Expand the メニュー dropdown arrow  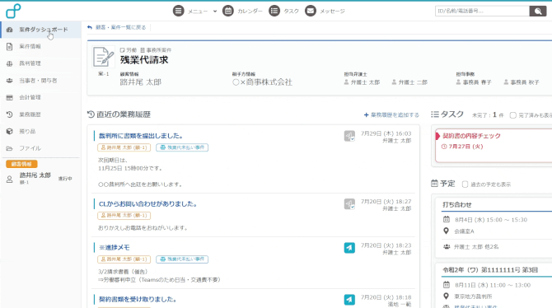[215, 12]
